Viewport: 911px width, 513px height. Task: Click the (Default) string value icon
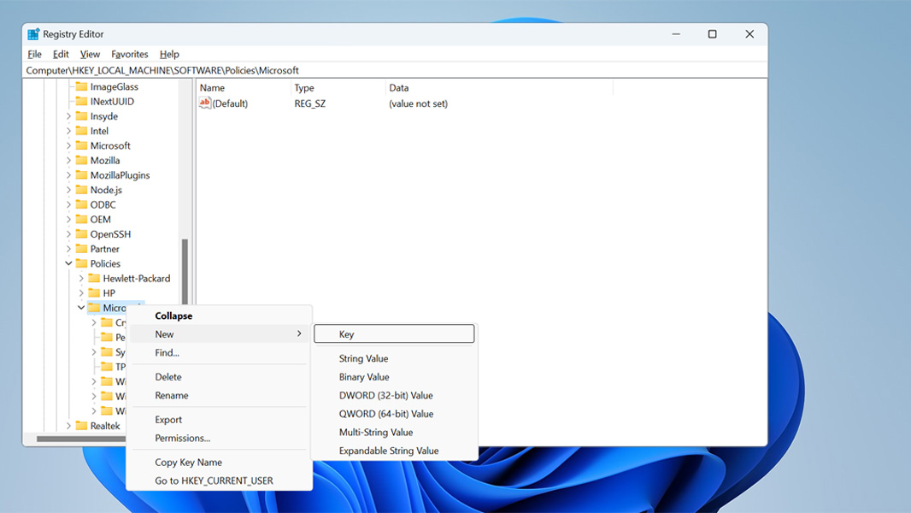(205, 103)
